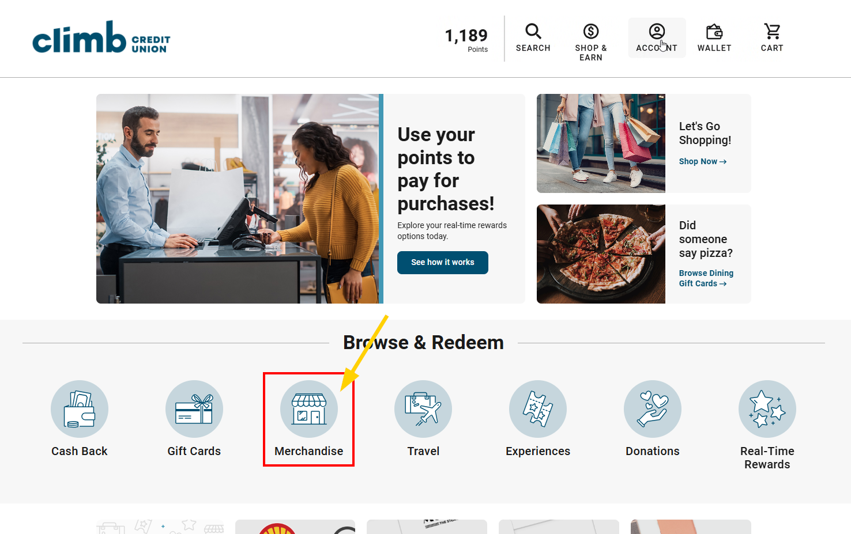Select the Real-Time Rewards stars icon
Viewport: 851px width, 534px height.
767,409
